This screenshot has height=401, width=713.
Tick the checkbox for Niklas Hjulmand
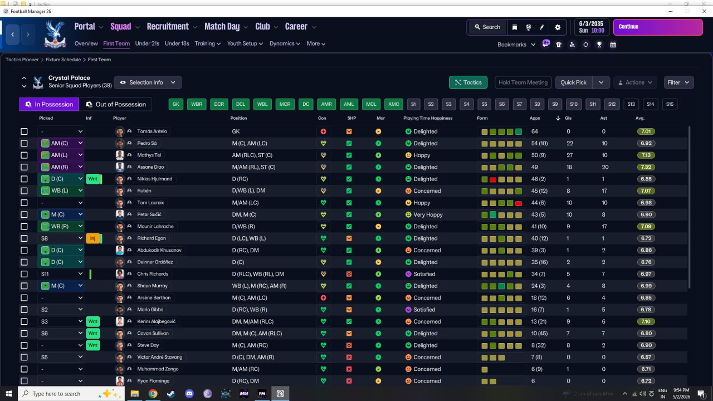click(24, 179)
